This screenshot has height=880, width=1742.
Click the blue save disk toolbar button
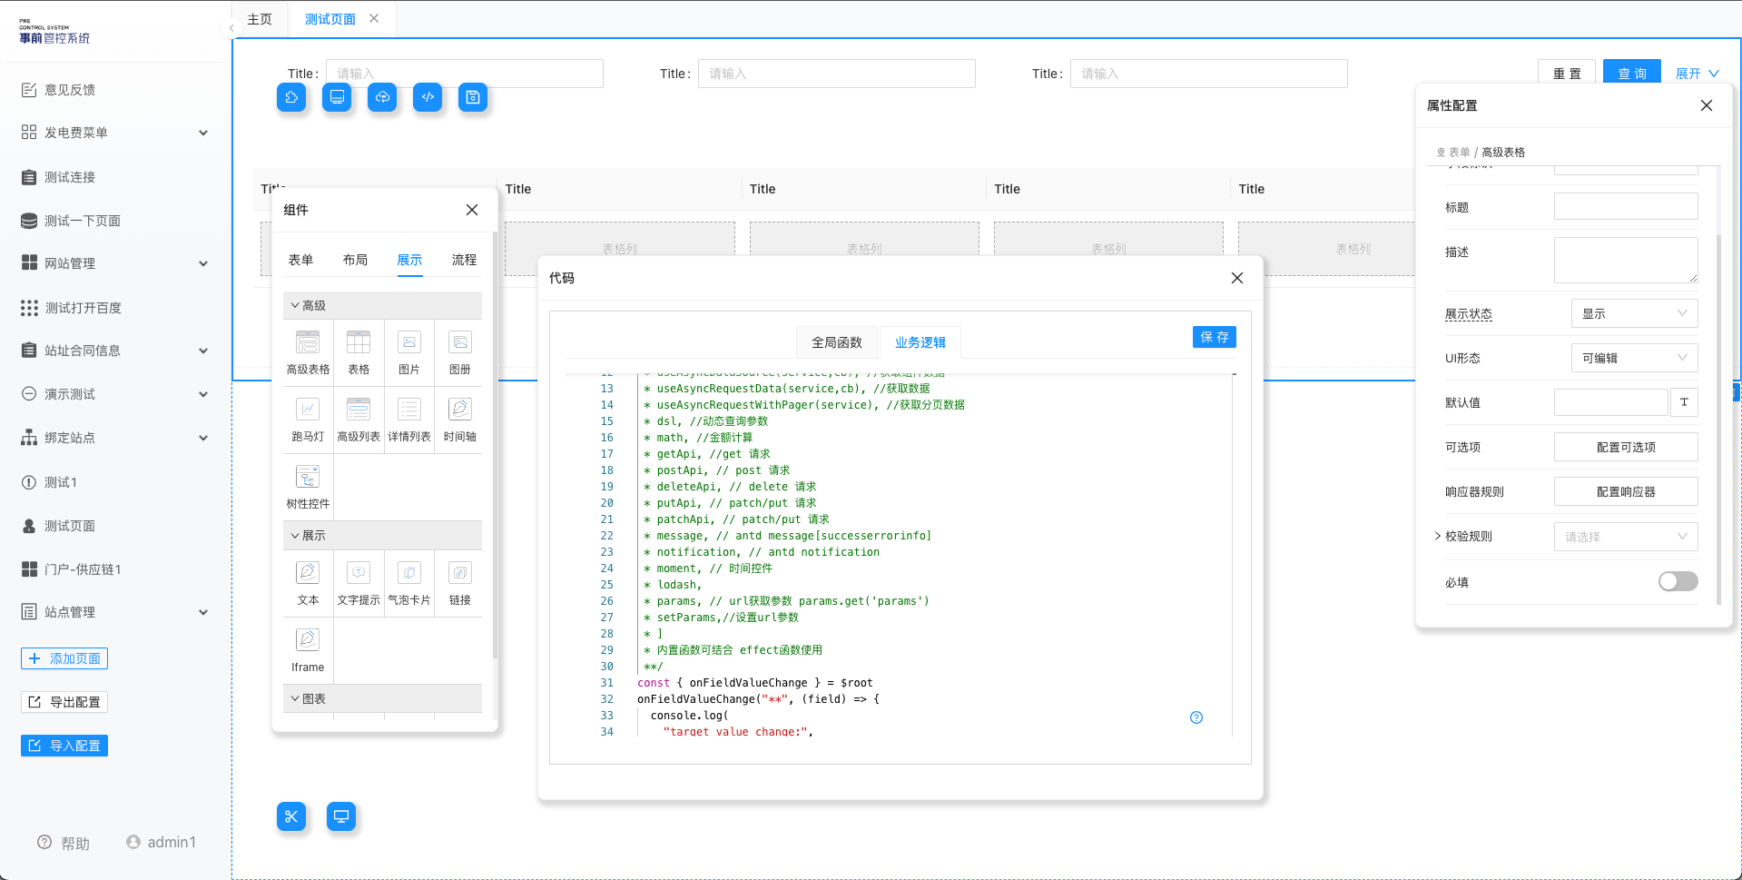473,97
